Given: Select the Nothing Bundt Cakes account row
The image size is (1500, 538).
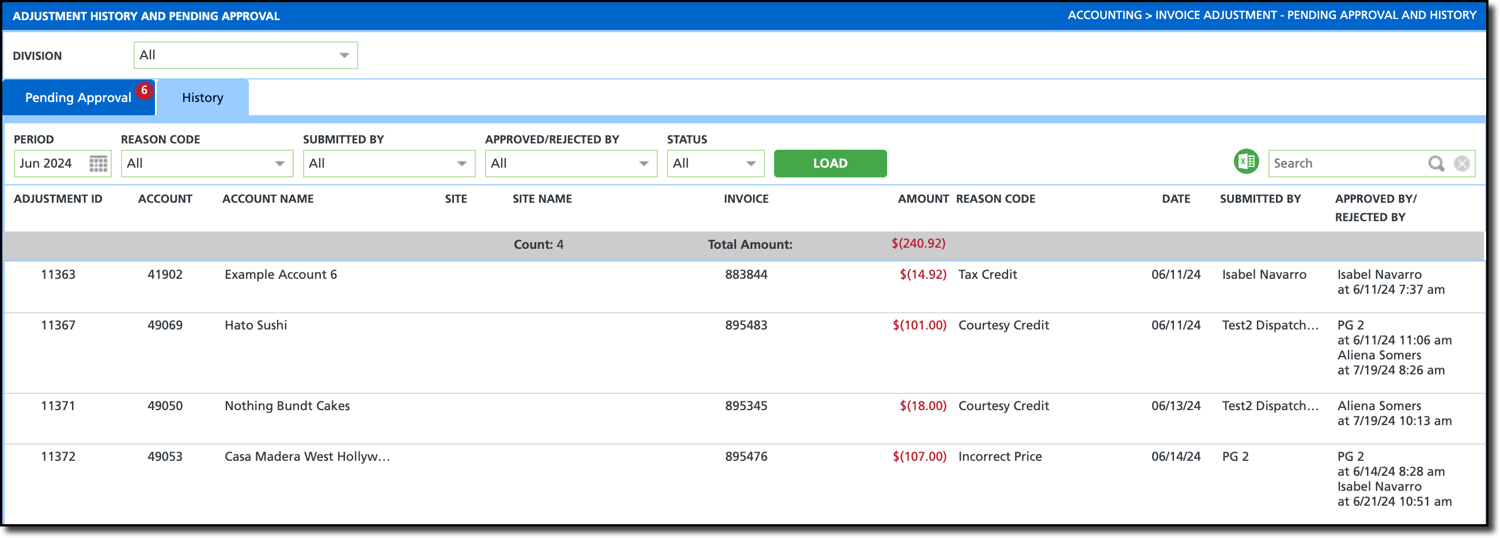Looking at the screenshot, I should 744,419.
